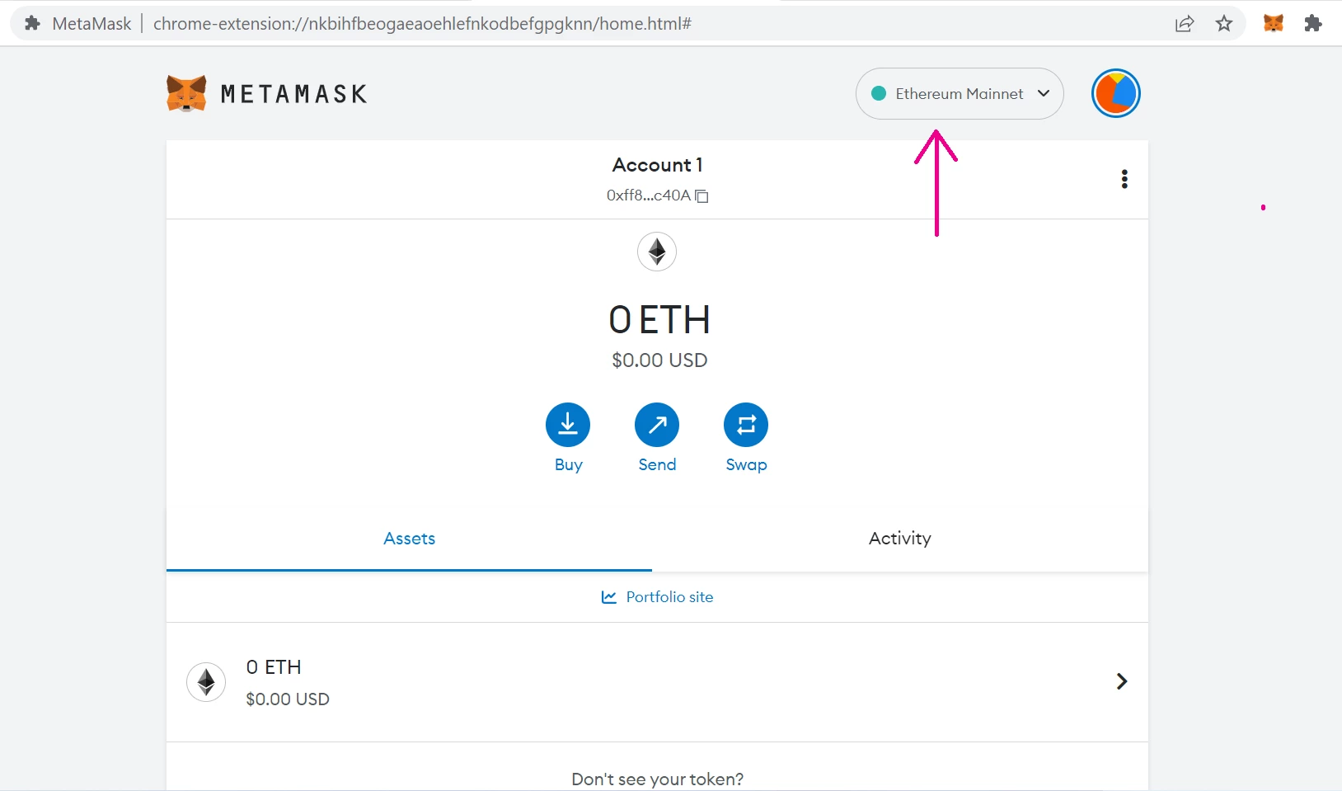Click the extension puzzle icon in address bar

32,24
